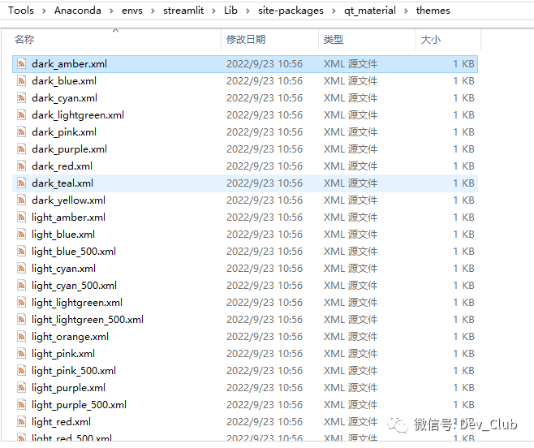This screenshot has height=448, width=534.
Task: Click the light_orange.xml file icon
Action: click(21, 336)
